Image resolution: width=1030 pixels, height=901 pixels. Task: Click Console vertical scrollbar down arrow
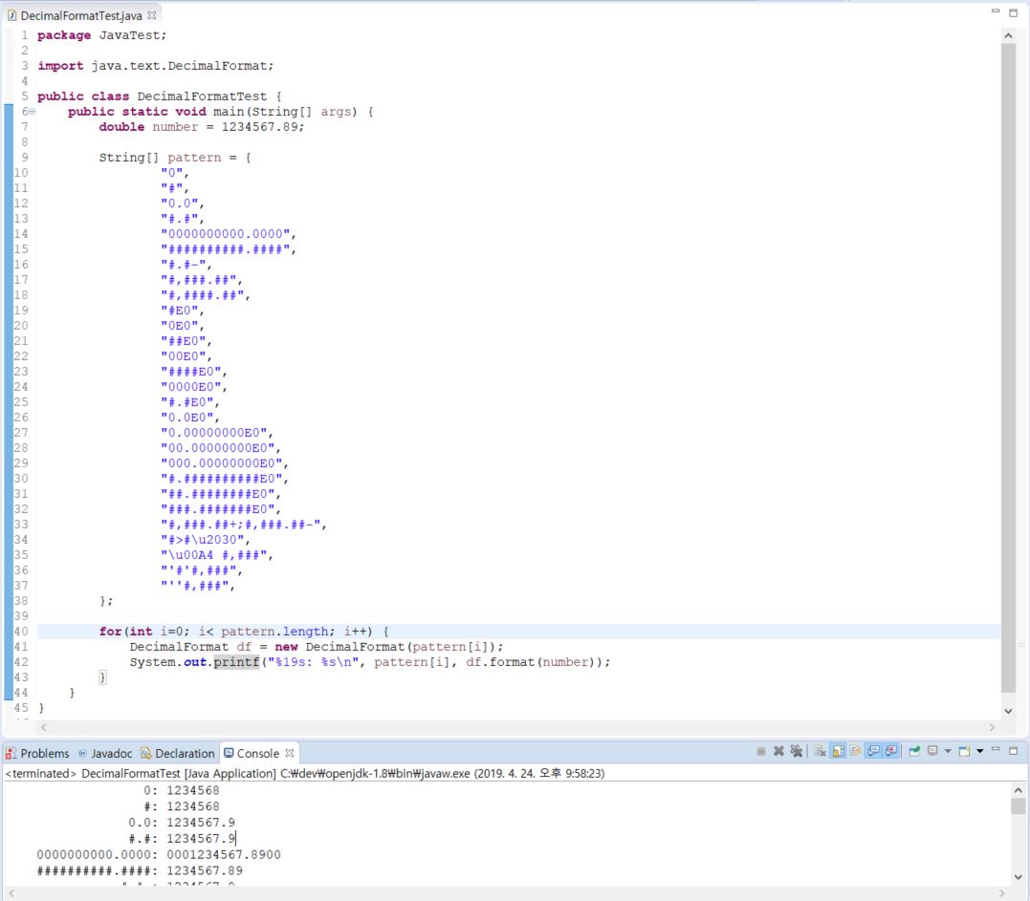(x=1019, y=877)
